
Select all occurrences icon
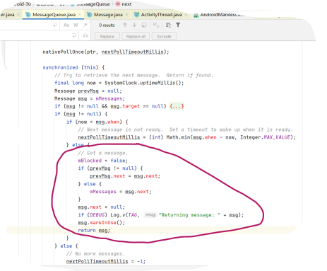(x=168, y=25)
